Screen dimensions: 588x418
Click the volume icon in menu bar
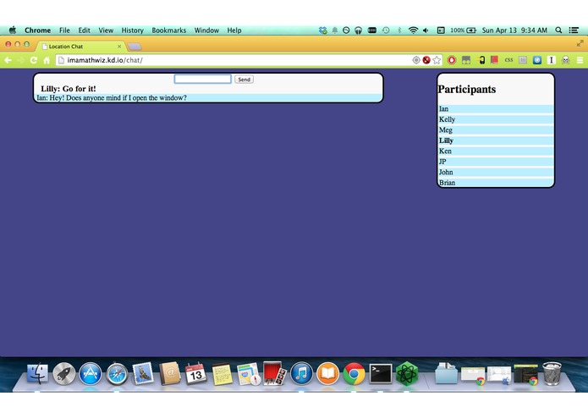[x=426, y=30]
